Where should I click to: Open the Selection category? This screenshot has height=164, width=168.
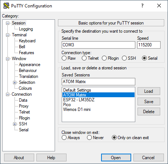click(x=27, y=82)
